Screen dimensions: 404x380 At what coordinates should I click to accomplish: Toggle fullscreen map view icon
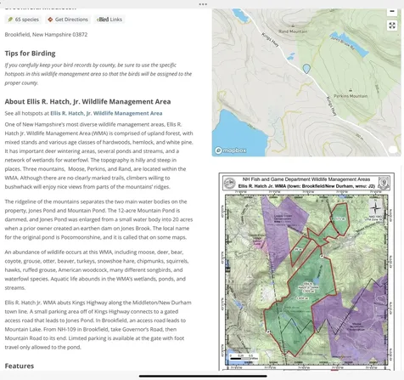click(x=392, y=26)
